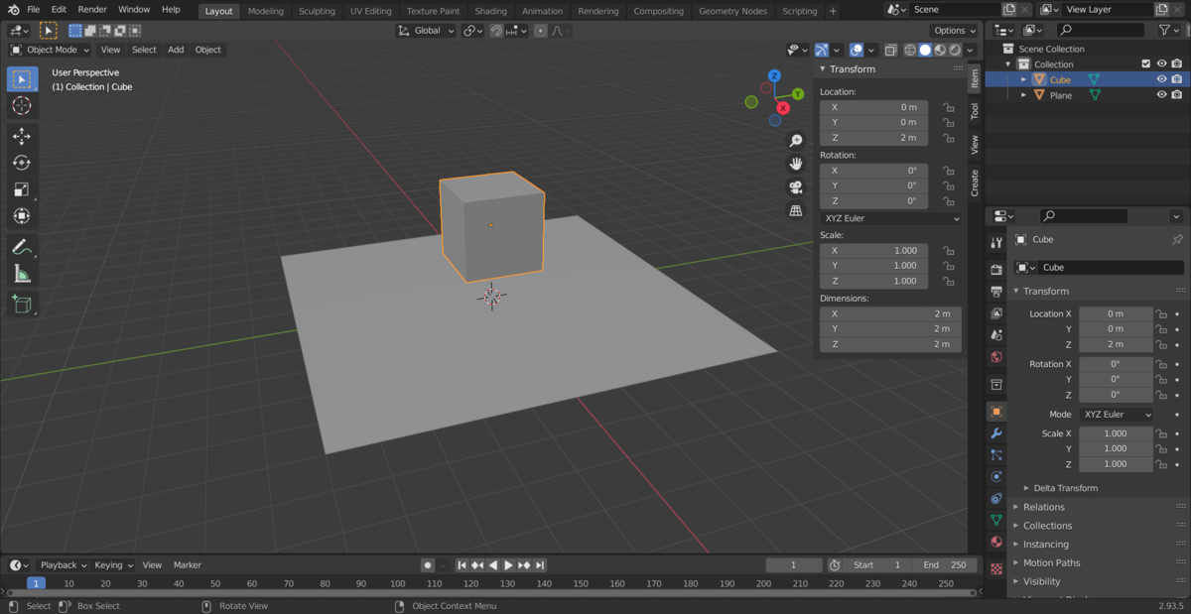
Task: Toggle Collection viewport visibility eye
Action: (x=1161, y=64)
